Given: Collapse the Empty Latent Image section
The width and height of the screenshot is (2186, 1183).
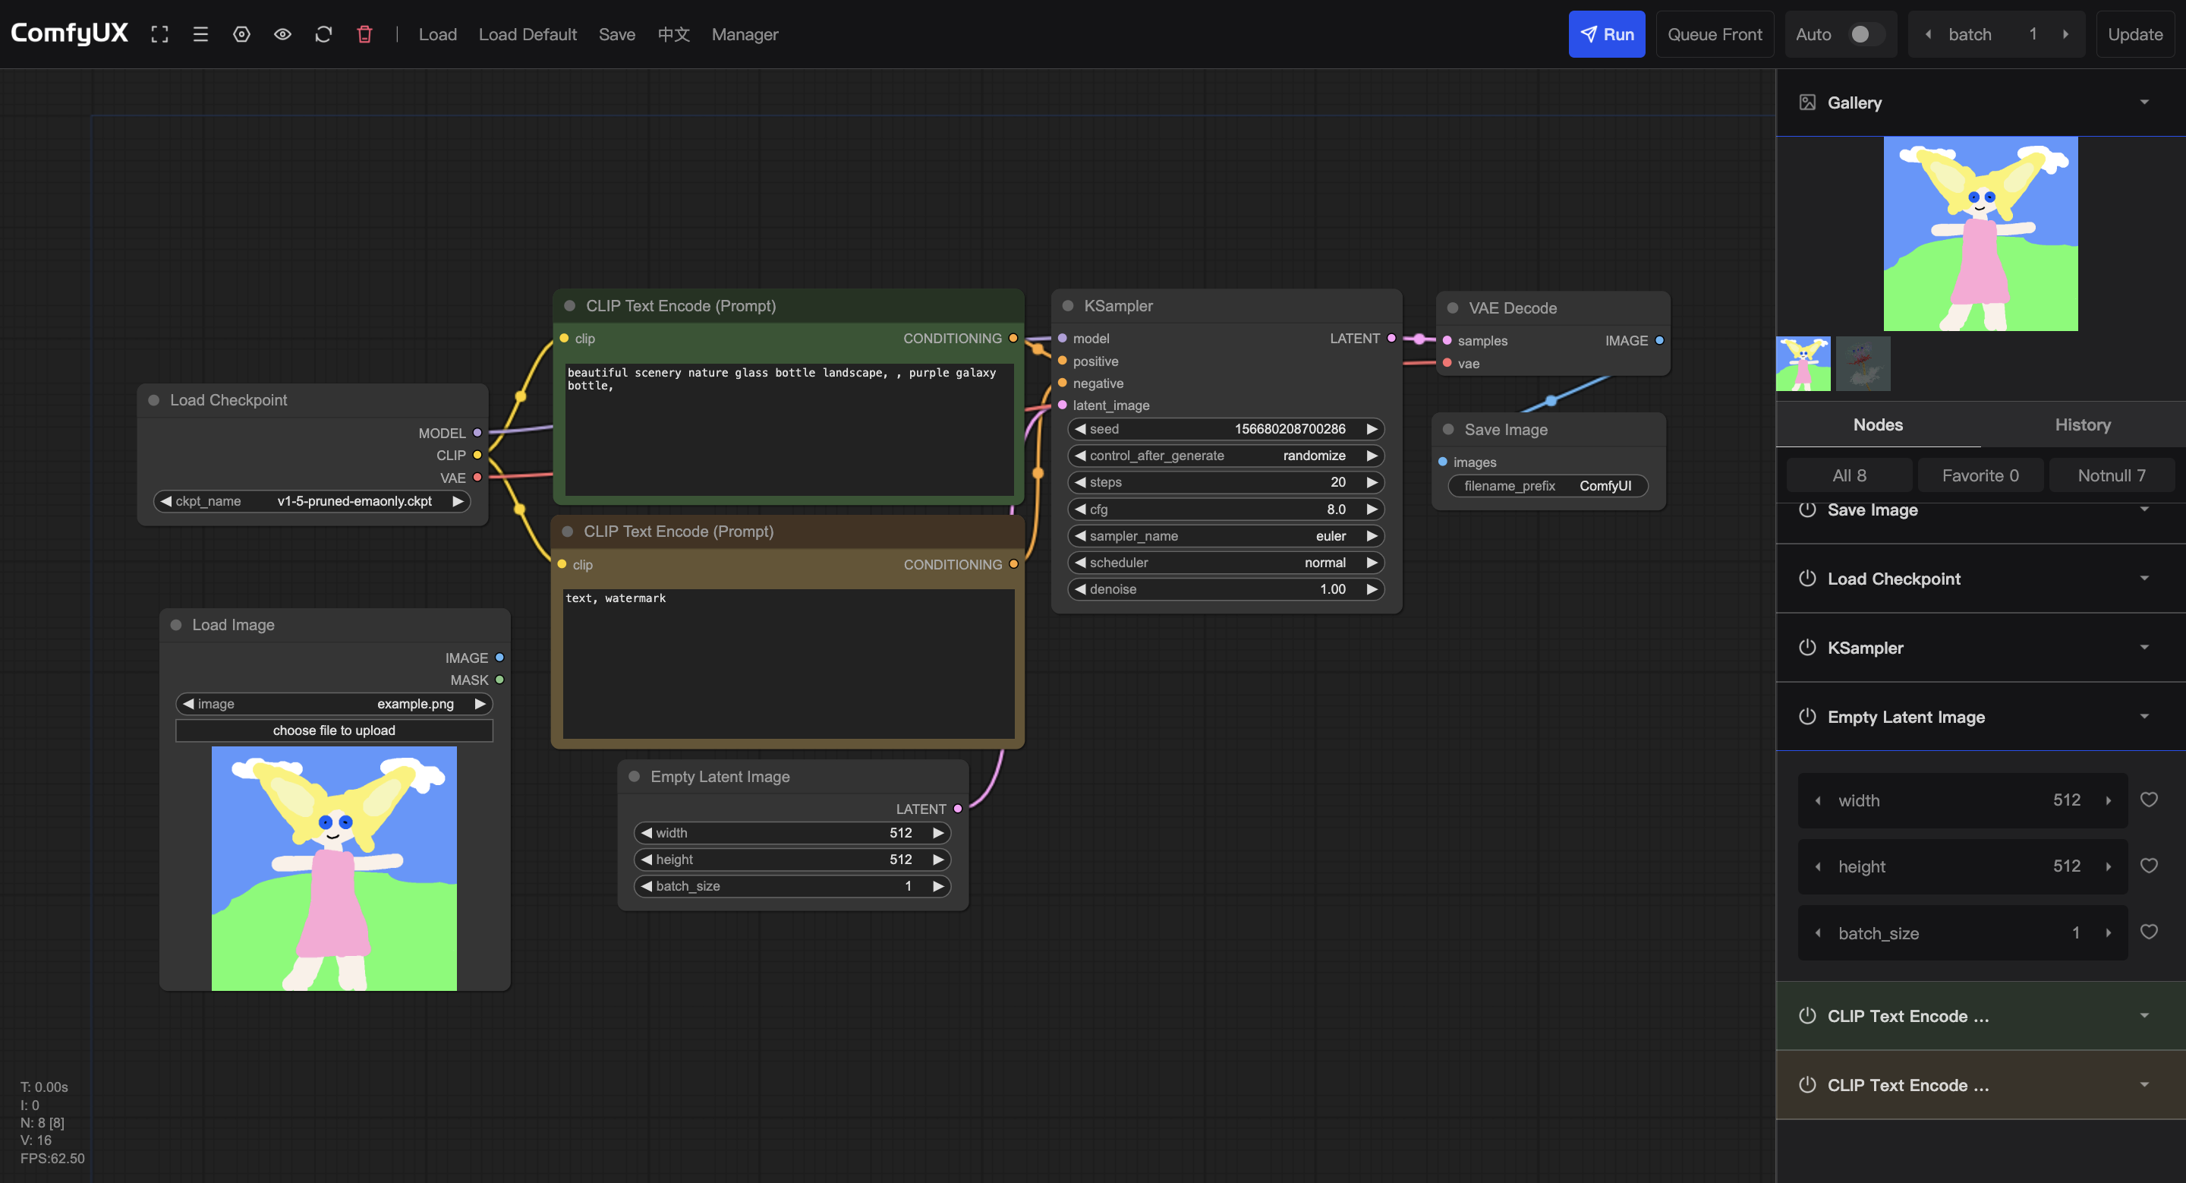Looking at the screenshot, I should click(2143, 717).
